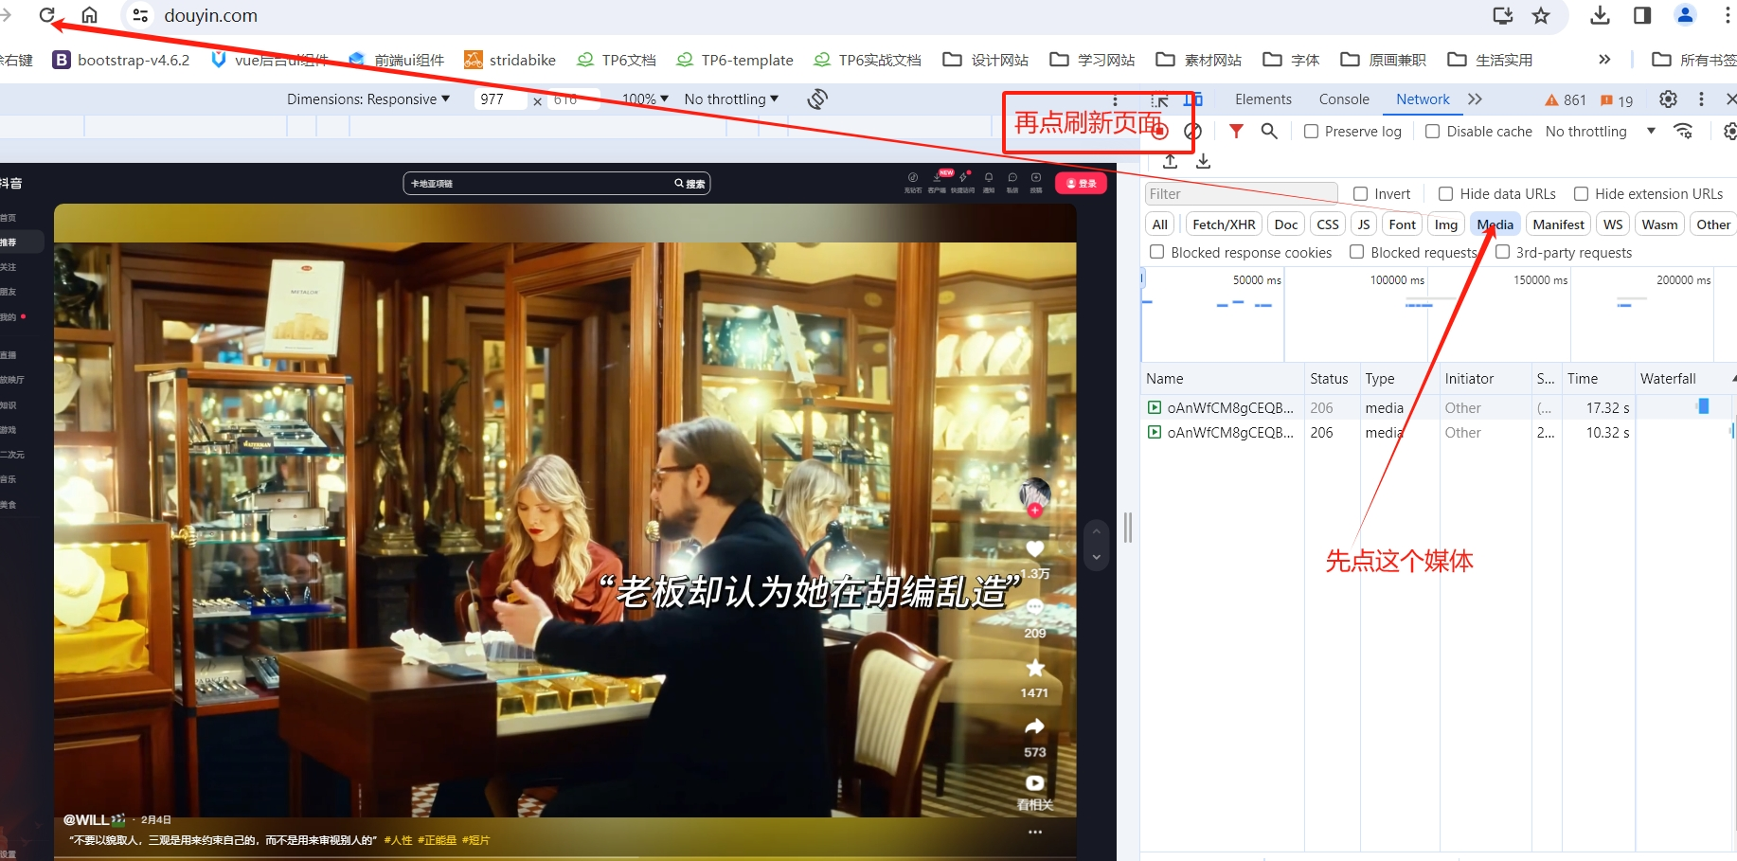Open the stridabike bookmark
The width and height of the screenshot is (1737, 861).
(x=510, y=60)
